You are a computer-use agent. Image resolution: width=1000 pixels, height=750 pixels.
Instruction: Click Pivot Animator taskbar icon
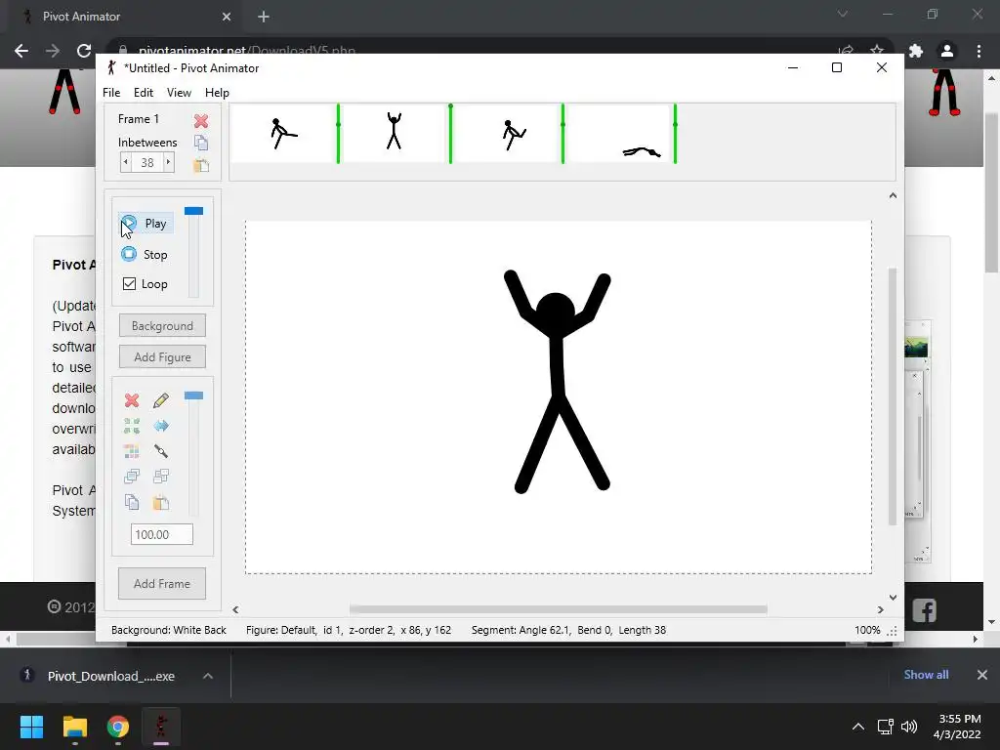click(161, 727)
